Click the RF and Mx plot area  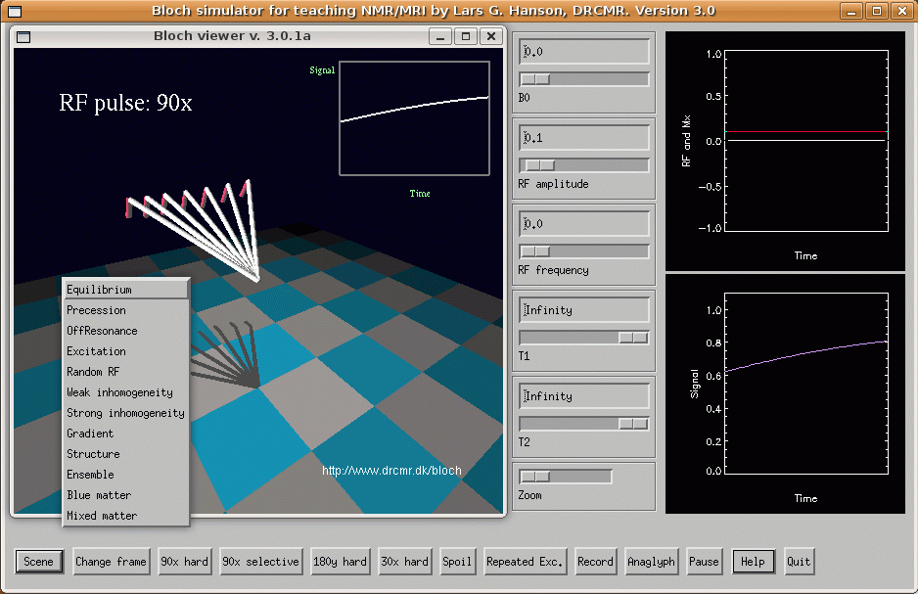tap(806, 141)
